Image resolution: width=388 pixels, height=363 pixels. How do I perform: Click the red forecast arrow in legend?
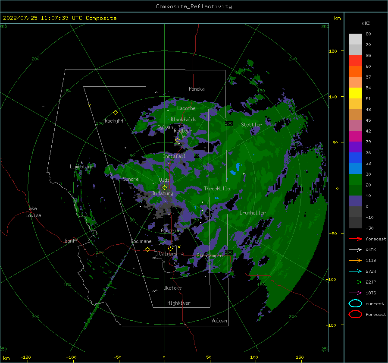[x=355, y=239]
